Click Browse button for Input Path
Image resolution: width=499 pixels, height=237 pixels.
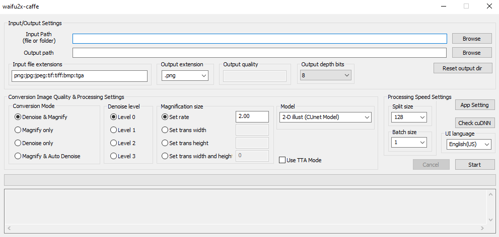coord(472,39)
